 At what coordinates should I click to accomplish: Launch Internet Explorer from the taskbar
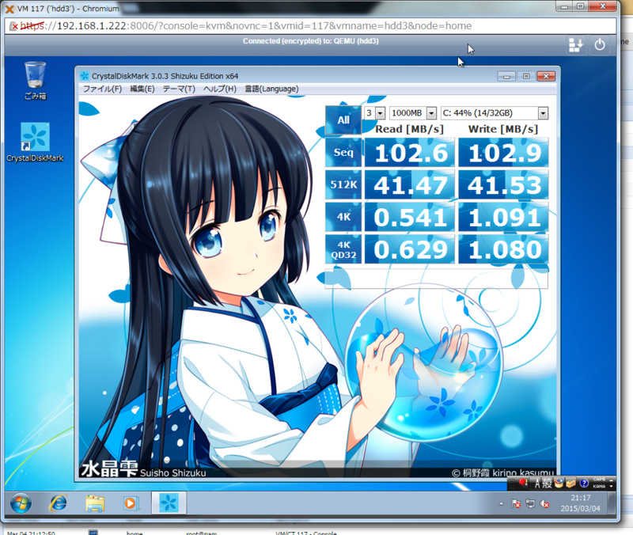[59, 503]
